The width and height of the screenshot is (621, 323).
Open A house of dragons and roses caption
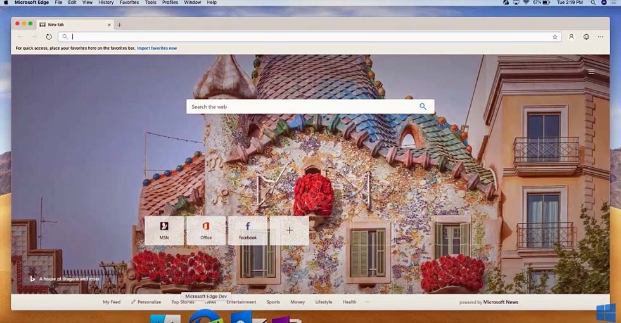pos(69,279)
